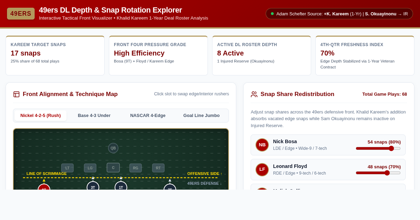Open the Front Four Pressure Grade card
This screenshot has height=220, width=420.
coord(158,56)
